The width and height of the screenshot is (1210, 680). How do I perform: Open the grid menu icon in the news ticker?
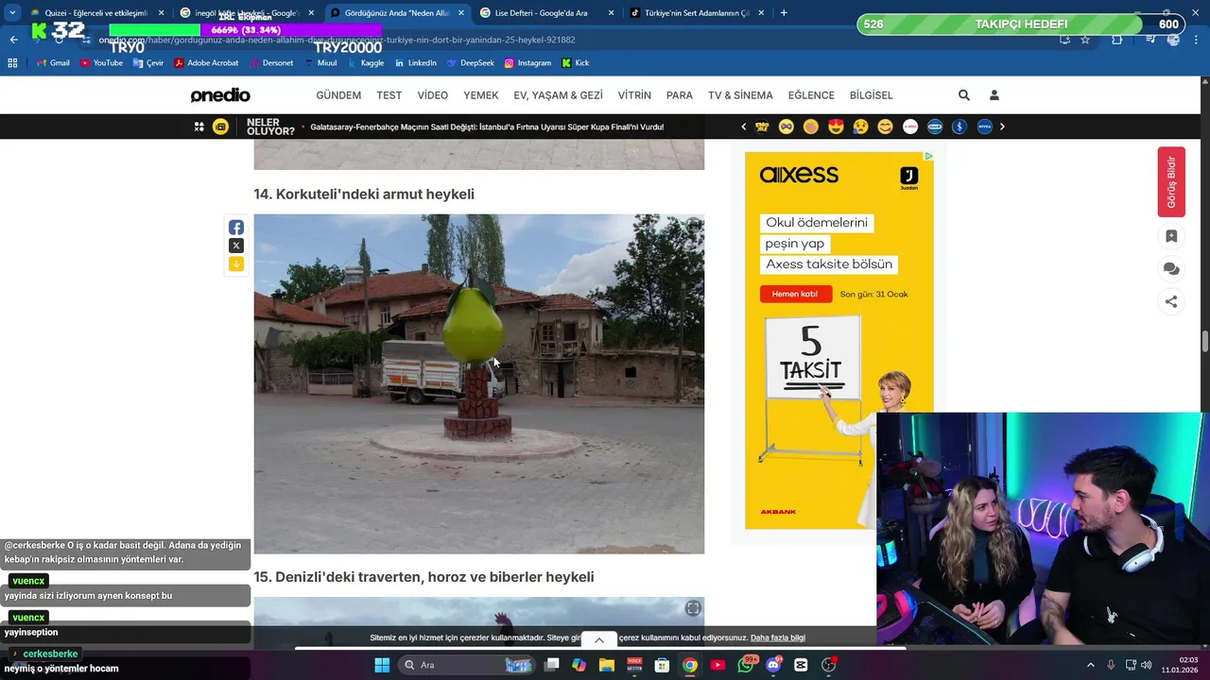(199, 127)
